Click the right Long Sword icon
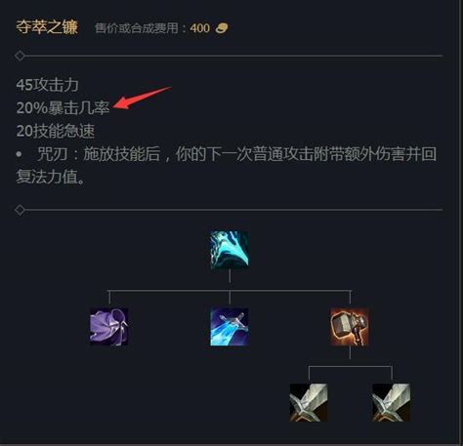This screenshot has width=463, height=446. point(392,403)
